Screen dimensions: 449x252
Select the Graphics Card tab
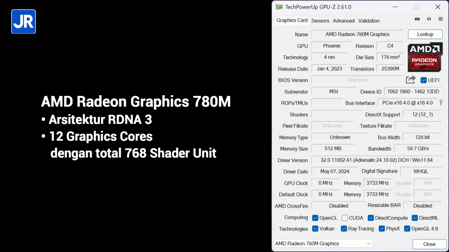[x=292, y=20]
